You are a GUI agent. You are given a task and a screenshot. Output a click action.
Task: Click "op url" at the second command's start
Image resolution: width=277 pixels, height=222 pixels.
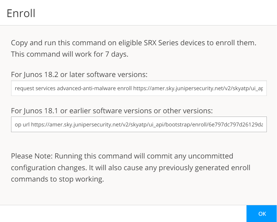22,124
